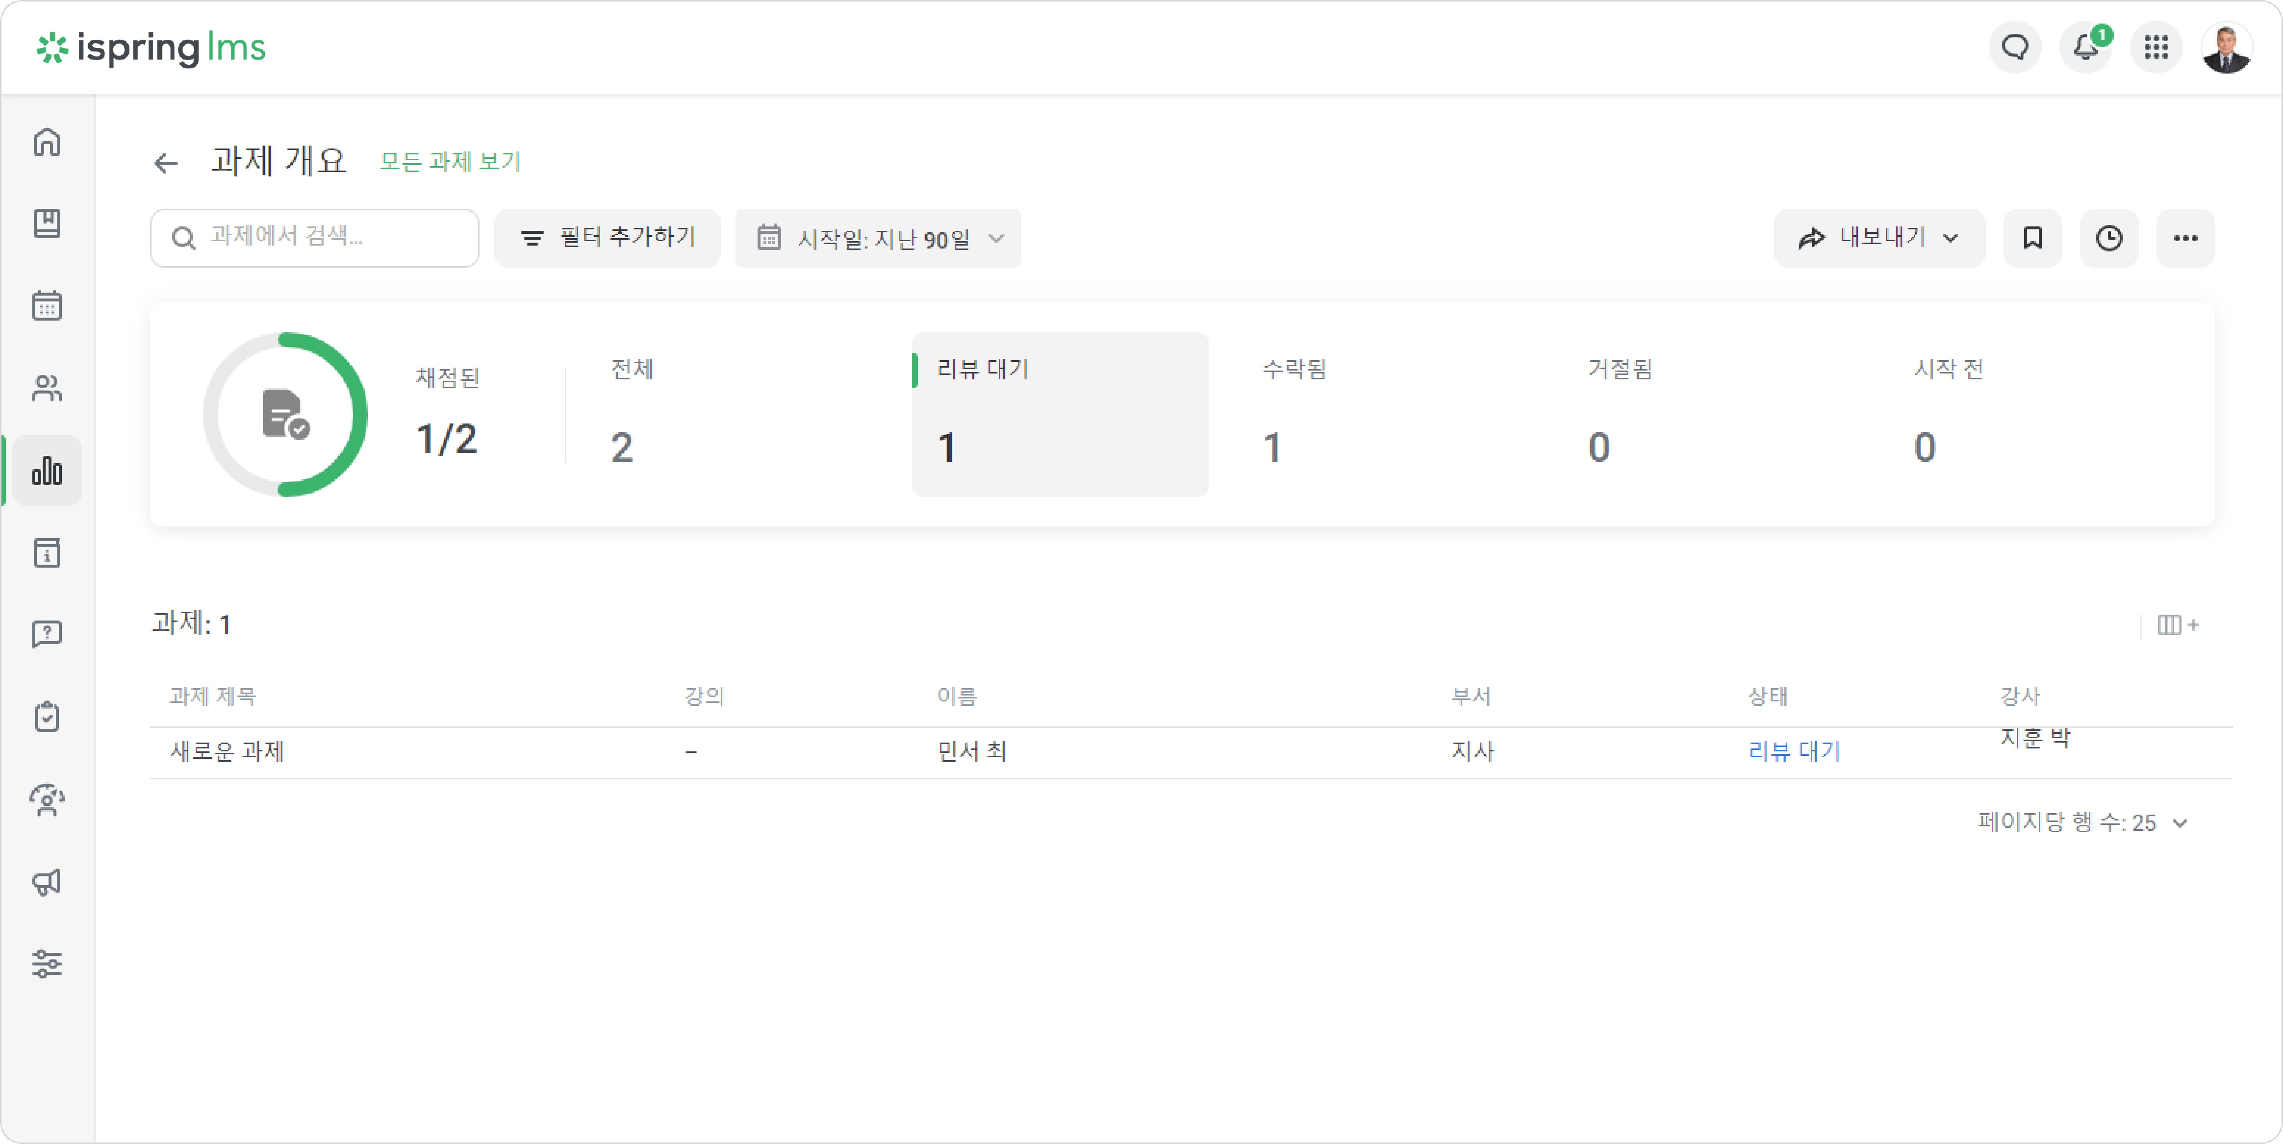Click the 필터 추가하기 button
This screenshot has height=1144, width=2283.
(607, 238)
